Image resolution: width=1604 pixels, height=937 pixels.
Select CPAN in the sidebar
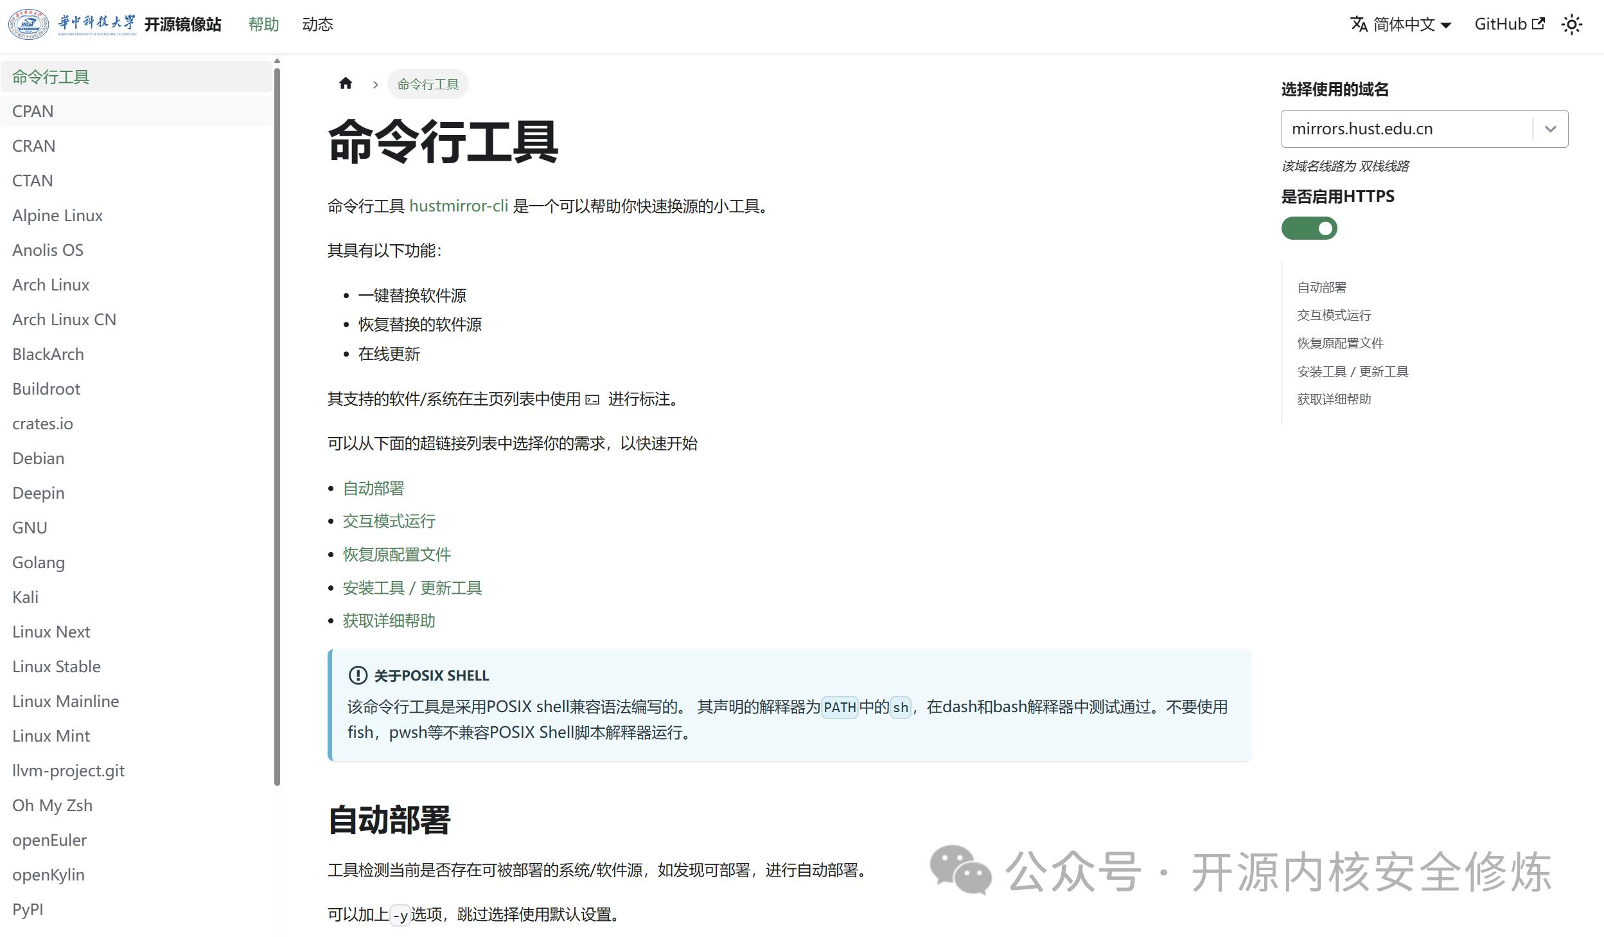click(136, 111)
